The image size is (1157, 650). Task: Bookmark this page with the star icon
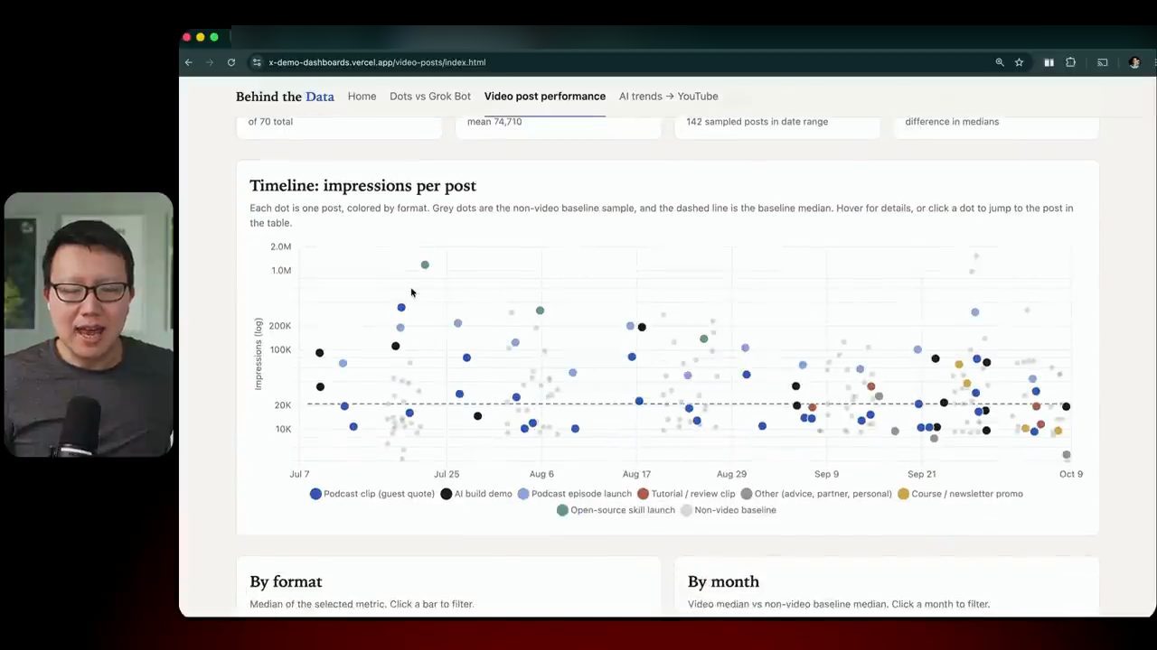pos(1019,62)
